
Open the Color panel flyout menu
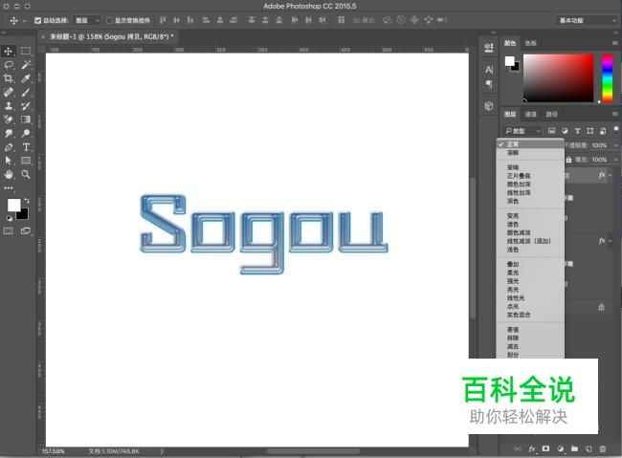tap(615, 43)
